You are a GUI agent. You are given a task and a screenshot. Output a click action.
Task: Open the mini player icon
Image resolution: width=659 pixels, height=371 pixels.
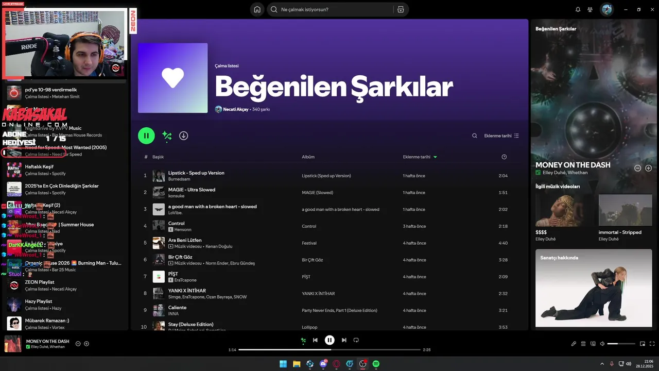643,344
